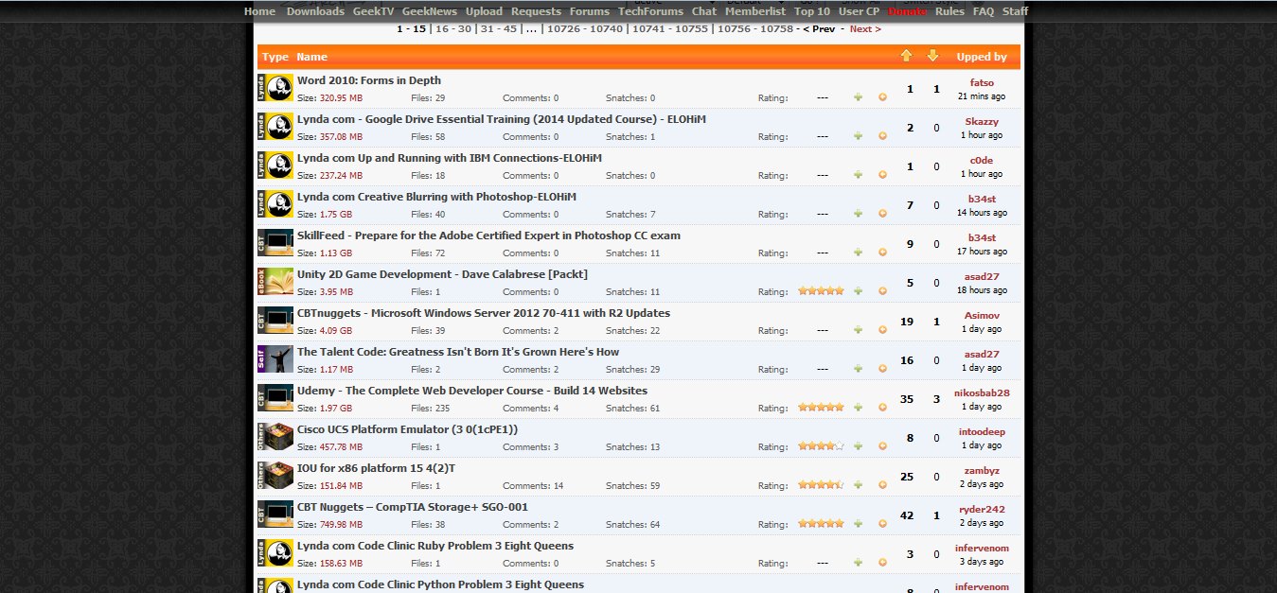View the Memberlist page
Image resolution: width=1277 pixels, height=593 pixels.
click(755, 11)
